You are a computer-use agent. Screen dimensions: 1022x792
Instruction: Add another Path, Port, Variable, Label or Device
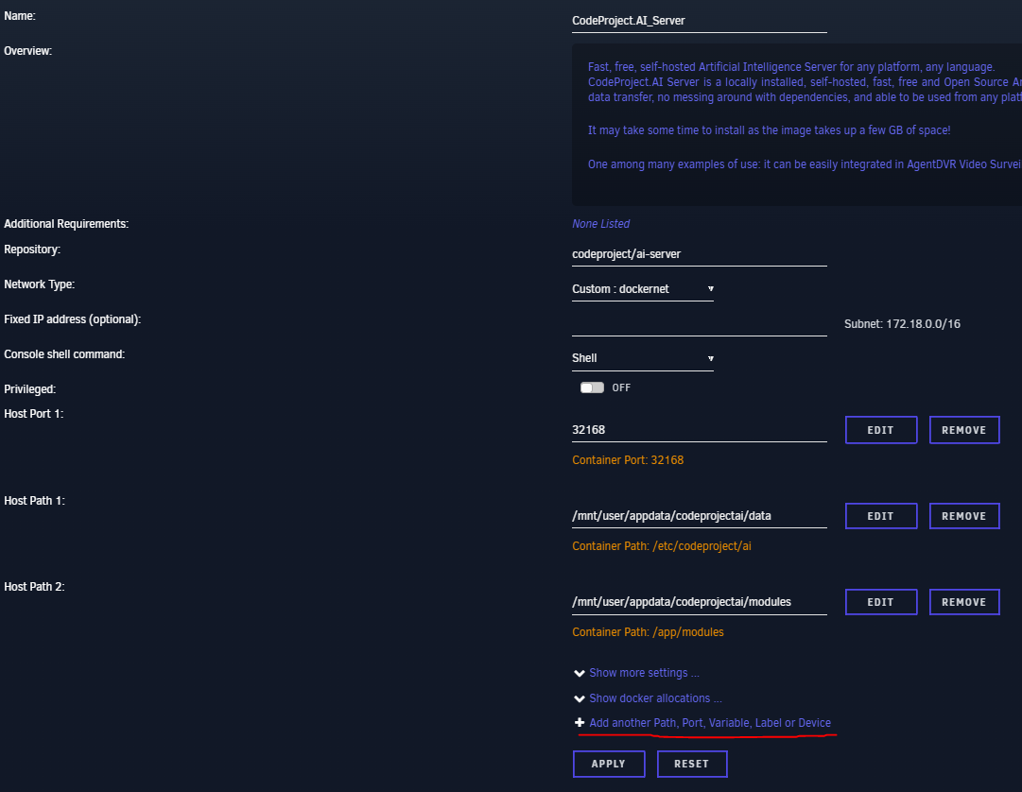[x=710, y=723]
